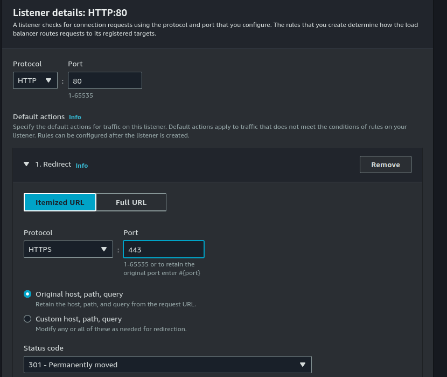Click "Retain the host, path, and query" description
This screenshot has width=447, height=377.
pyautogui.click(x=116, y=304)
